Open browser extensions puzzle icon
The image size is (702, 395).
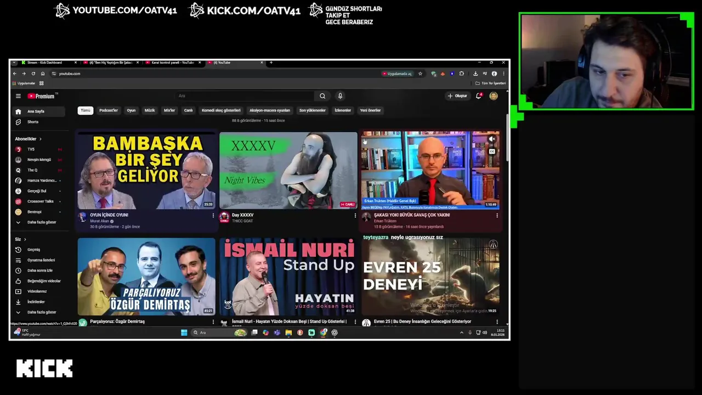click(x=462, y=74)
